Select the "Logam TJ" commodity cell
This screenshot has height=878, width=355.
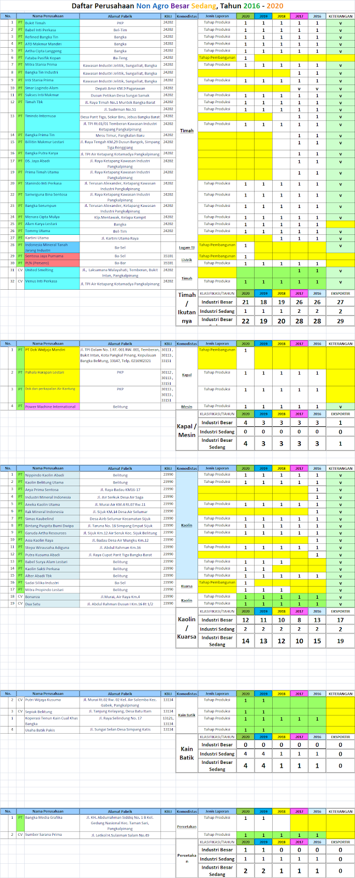tap(187, 247)
